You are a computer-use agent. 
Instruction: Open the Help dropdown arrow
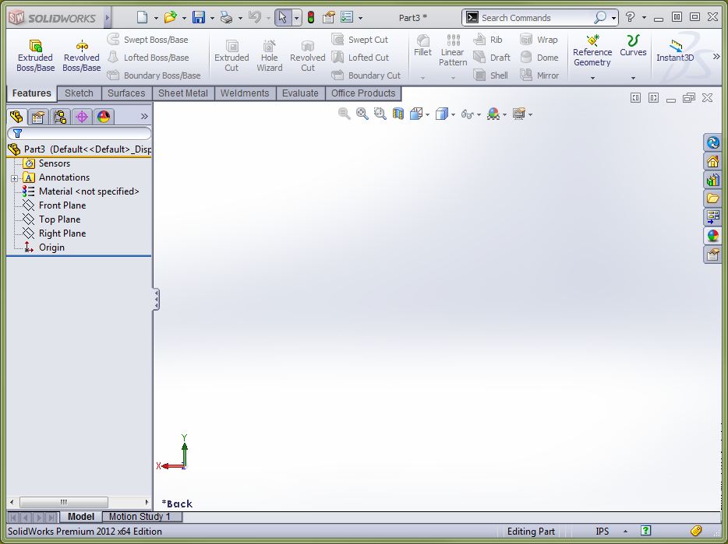pos(644,18)
